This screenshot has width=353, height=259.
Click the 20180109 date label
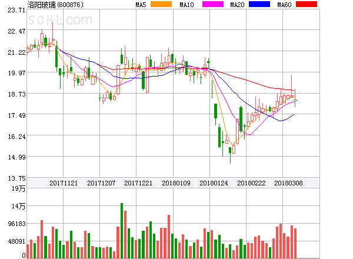tap(176, 183)
